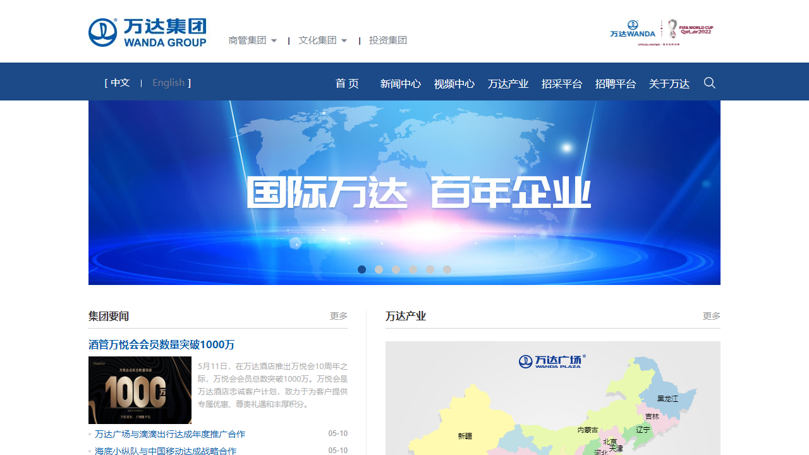
Task: Expand the 商管集团 dropdown arrow
Action: (x=274, y=40)
